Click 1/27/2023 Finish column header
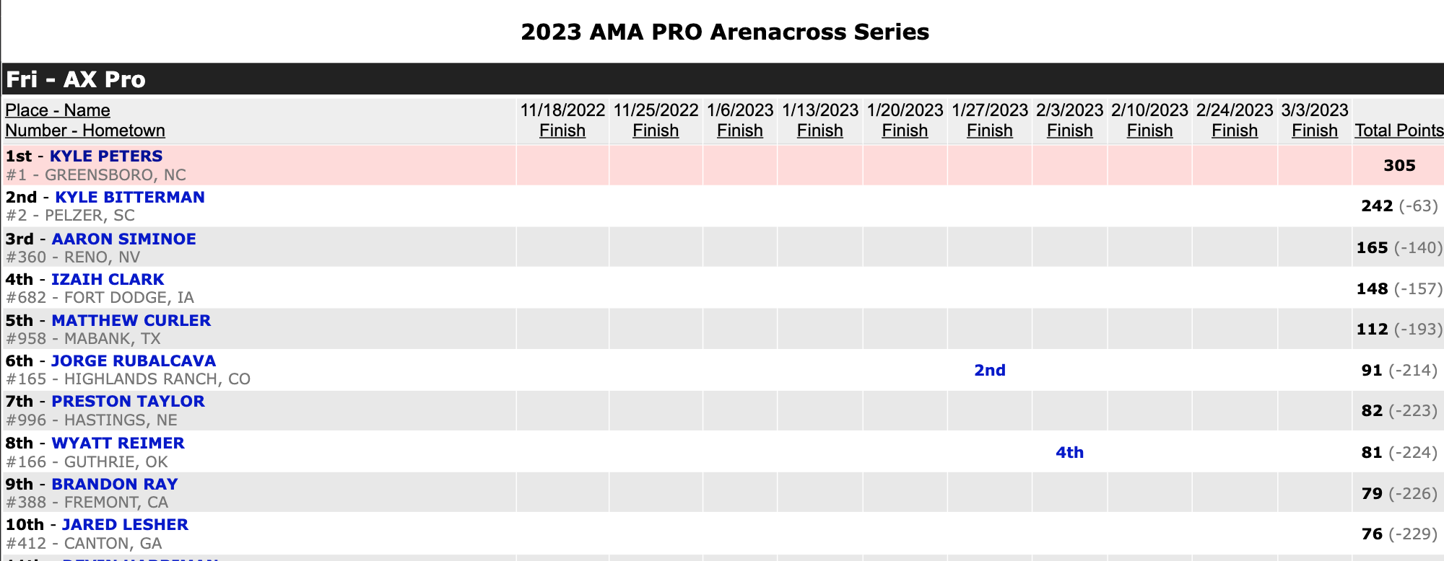1444x561 pixels. (989, 131)
